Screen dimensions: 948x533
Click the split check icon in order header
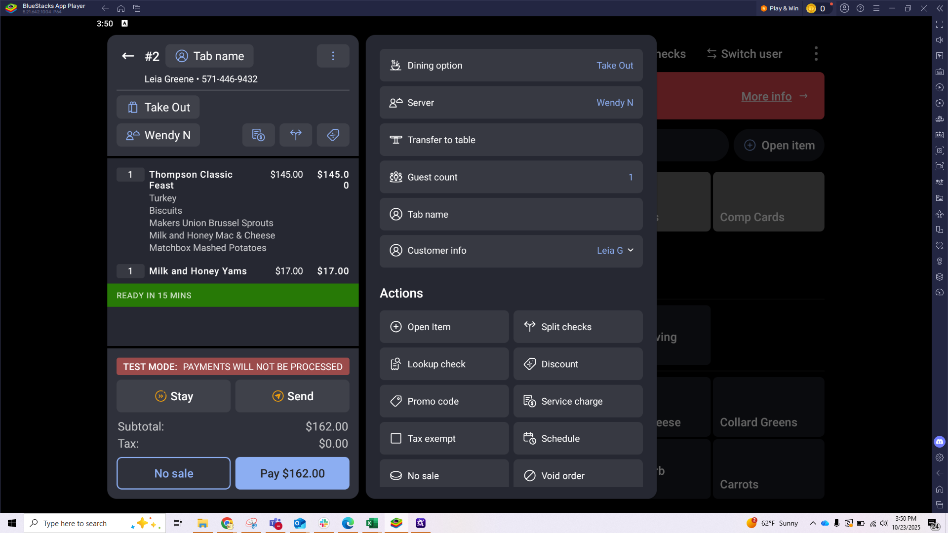point(295,135)
